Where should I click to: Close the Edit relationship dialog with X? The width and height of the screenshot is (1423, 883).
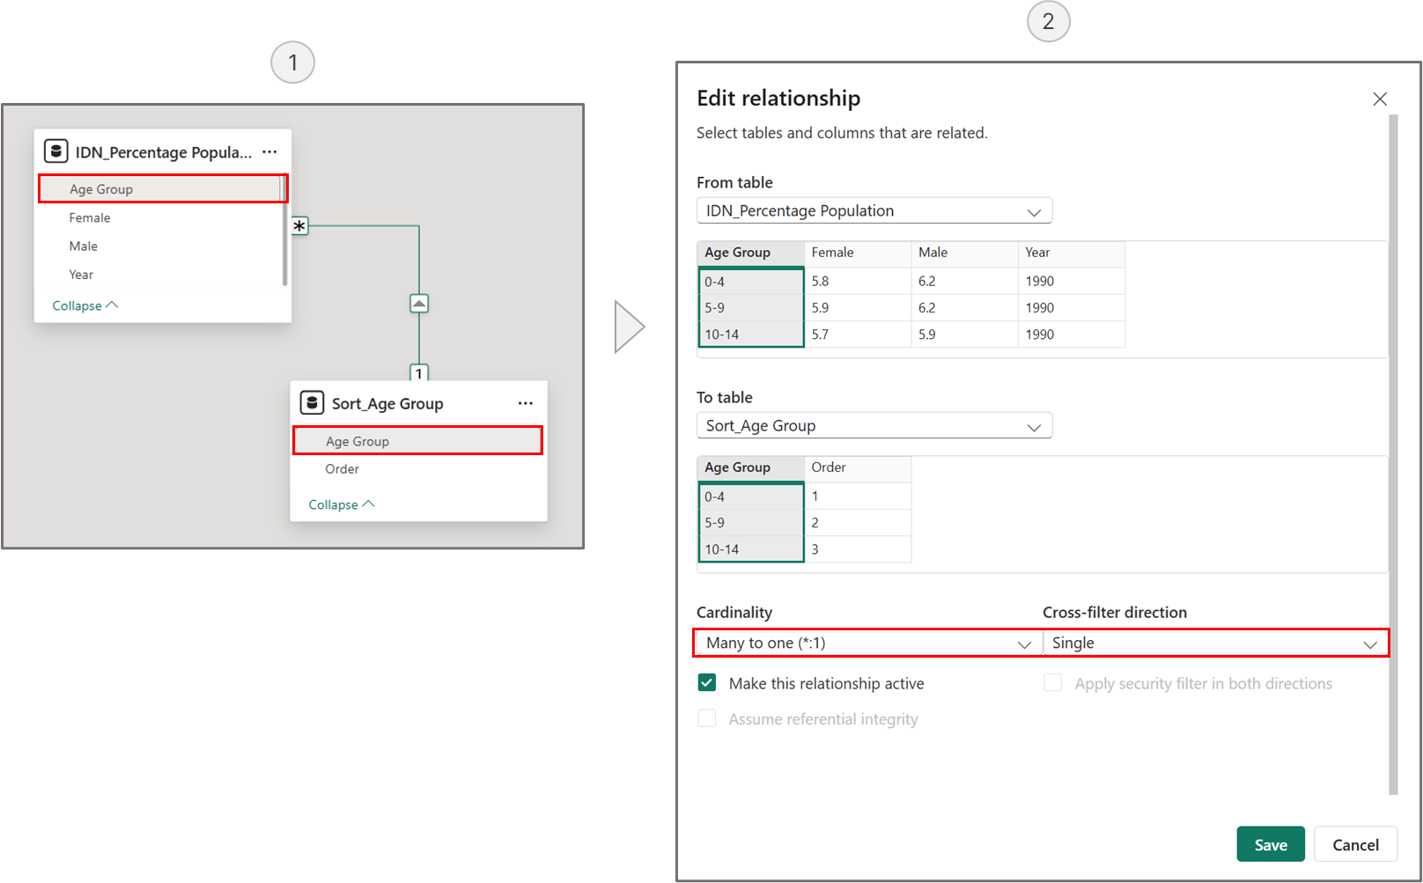[x=1379, y=99]
